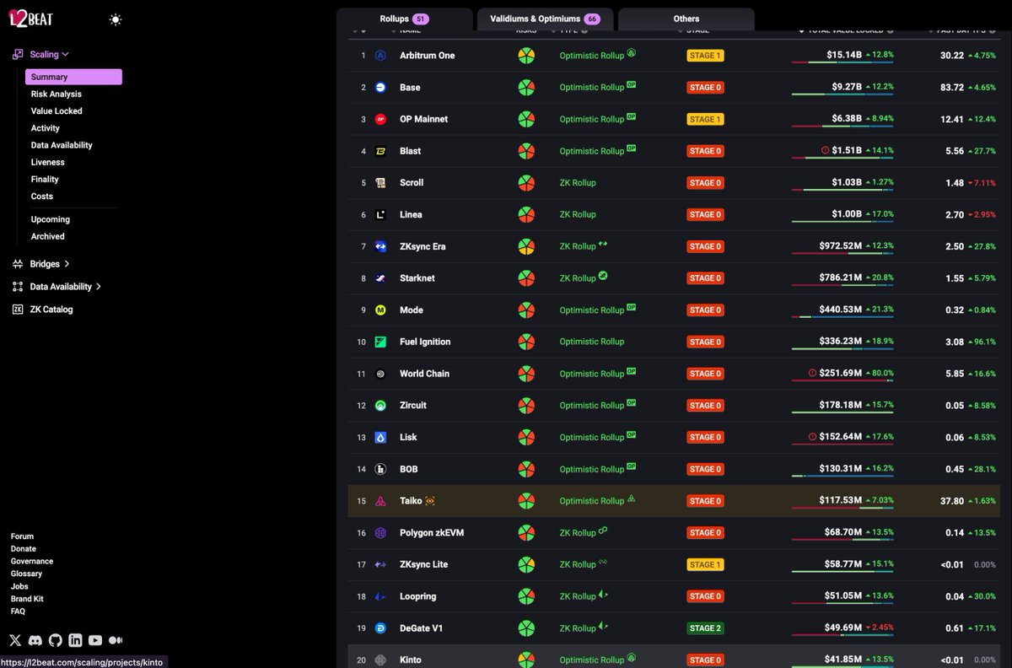This screenshot has height=668, width=1012.
Task: Click the Base project logo
Action: coord(381,88)
